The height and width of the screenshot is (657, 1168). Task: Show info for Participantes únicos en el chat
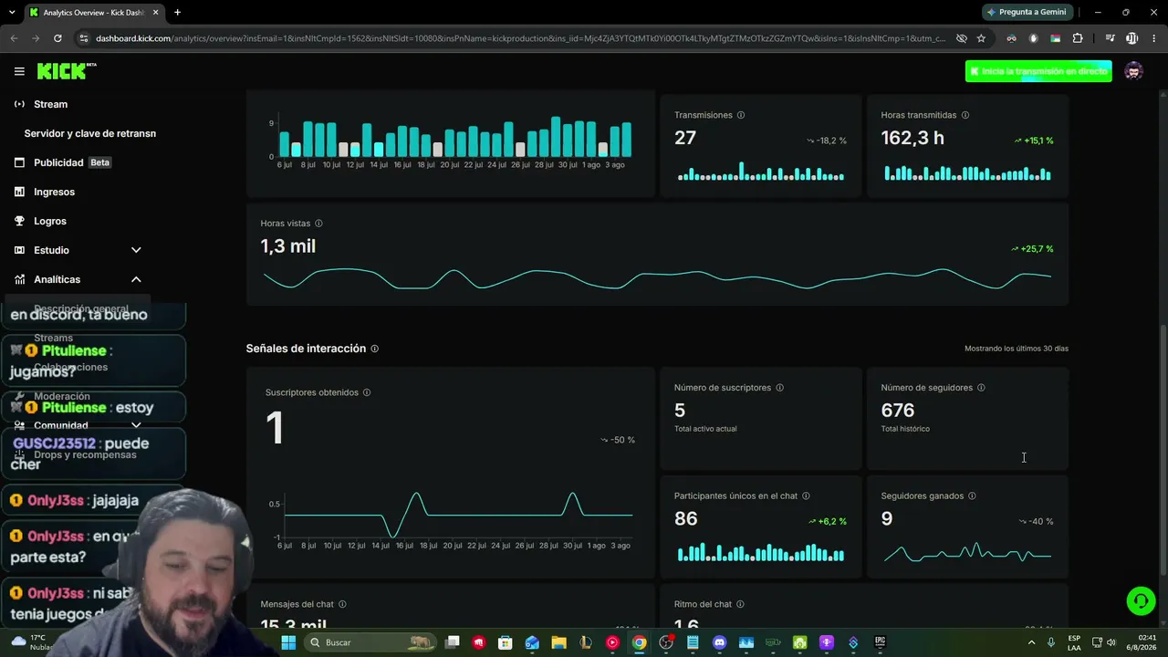806,496
